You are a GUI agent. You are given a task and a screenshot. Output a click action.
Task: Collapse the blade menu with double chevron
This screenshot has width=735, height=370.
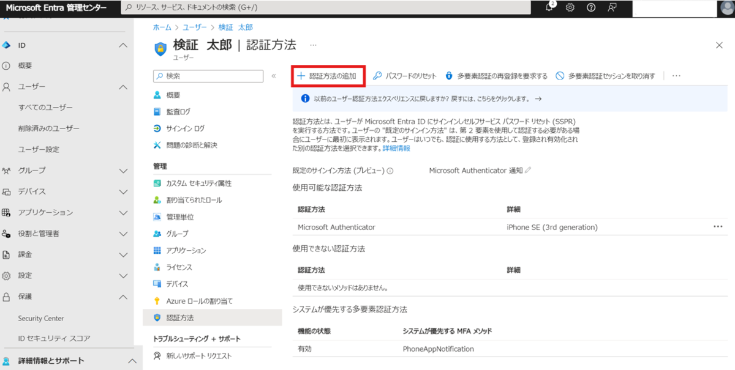tap(274, 76)
